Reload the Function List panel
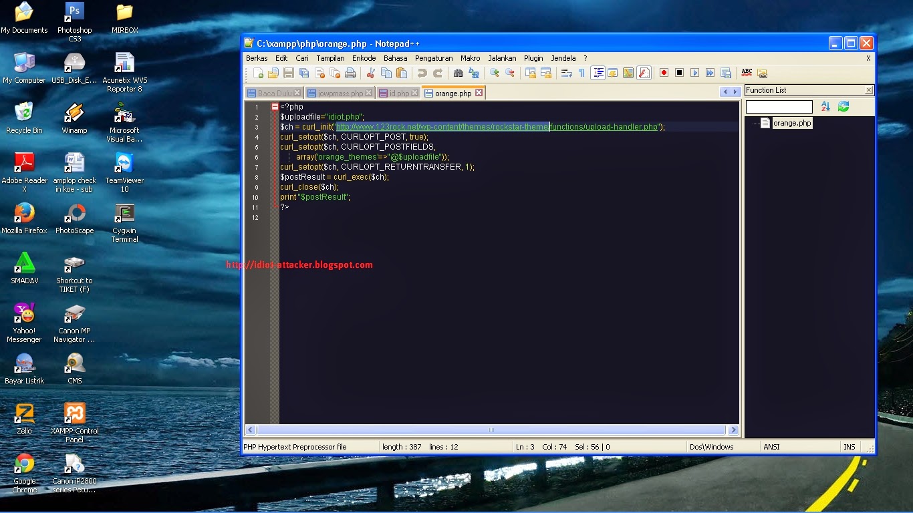This screenshot has height=513, width=913. (x=843, y=106)
